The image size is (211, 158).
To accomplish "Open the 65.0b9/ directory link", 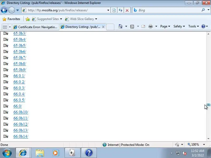I will [x=20, y=70].
